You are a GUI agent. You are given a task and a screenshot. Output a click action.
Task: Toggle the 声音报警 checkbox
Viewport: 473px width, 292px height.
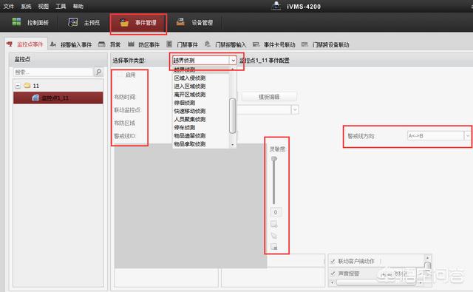(333, 274)
